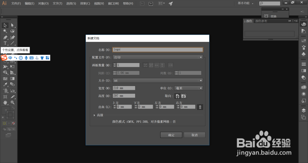Screen dimensions: 308x163
Task: Choose the Slice tool
Action: [13, 97]
